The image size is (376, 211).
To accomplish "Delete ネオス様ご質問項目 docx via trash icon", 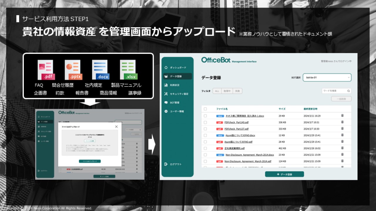I will point(342,116).
